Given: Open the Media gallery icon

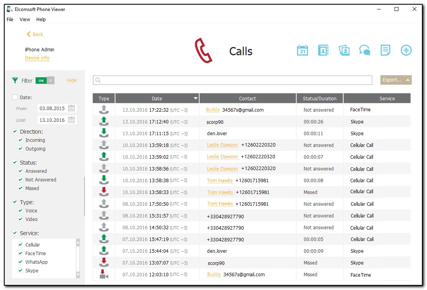Looking at the screenshot, I should coord(344,51).
